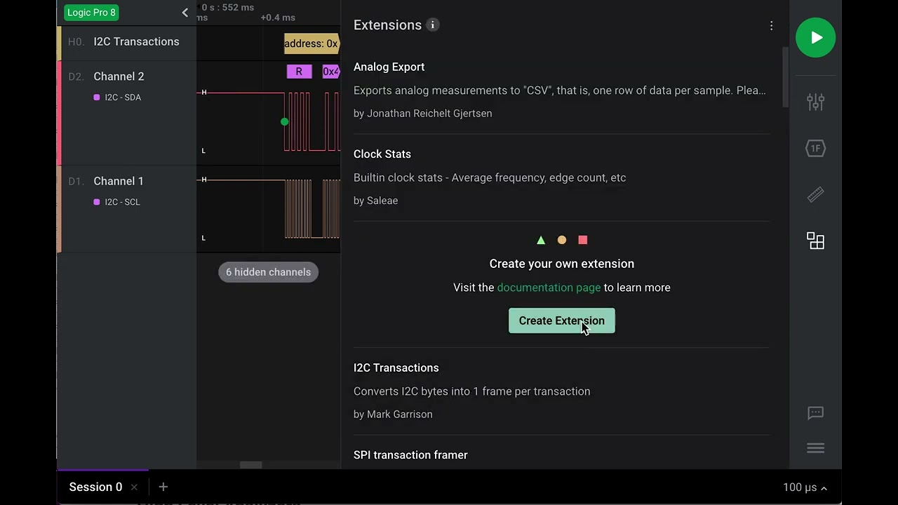Select the Clock Stats extension

[561, 177]
